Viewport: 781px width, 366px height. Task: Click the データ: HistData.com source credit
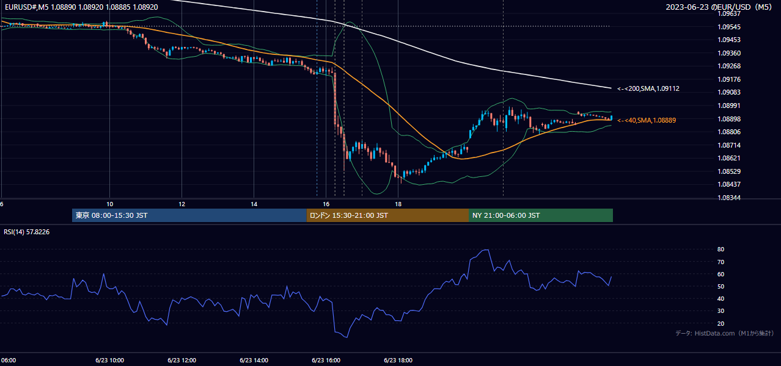point(725,333)
